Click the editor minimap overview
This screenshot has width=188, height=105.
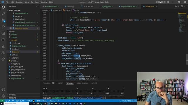182,22
